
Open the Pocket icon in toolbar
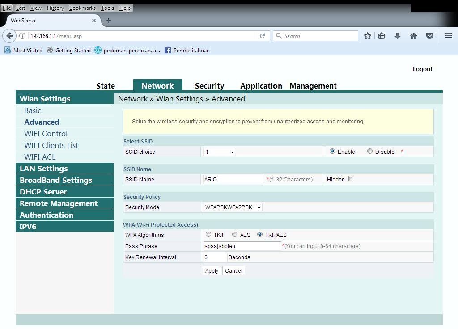429,36
